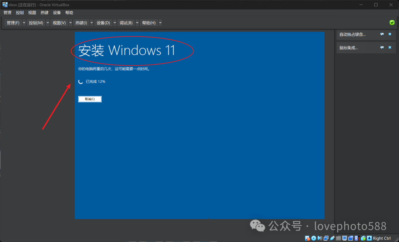Open USB devices status bar icon
The image size is (399, 242).
coord(332,238)
